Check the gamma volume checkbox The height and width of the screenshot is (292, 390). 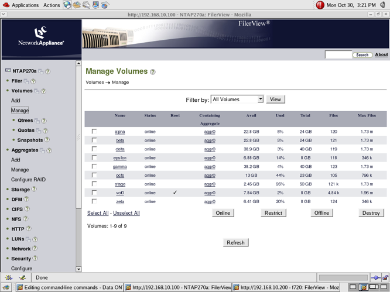(94, 166)
